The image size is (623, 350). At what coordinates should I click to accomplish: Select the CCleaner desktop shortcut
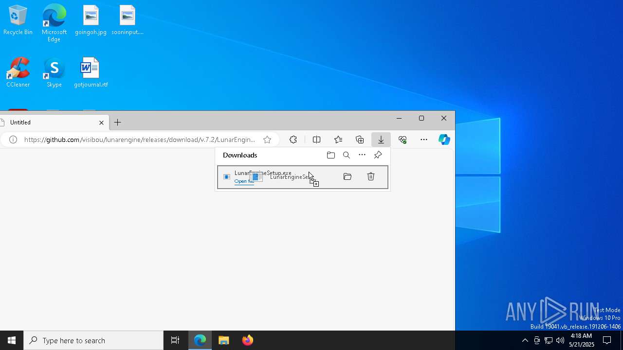click(x=18, y=72)
